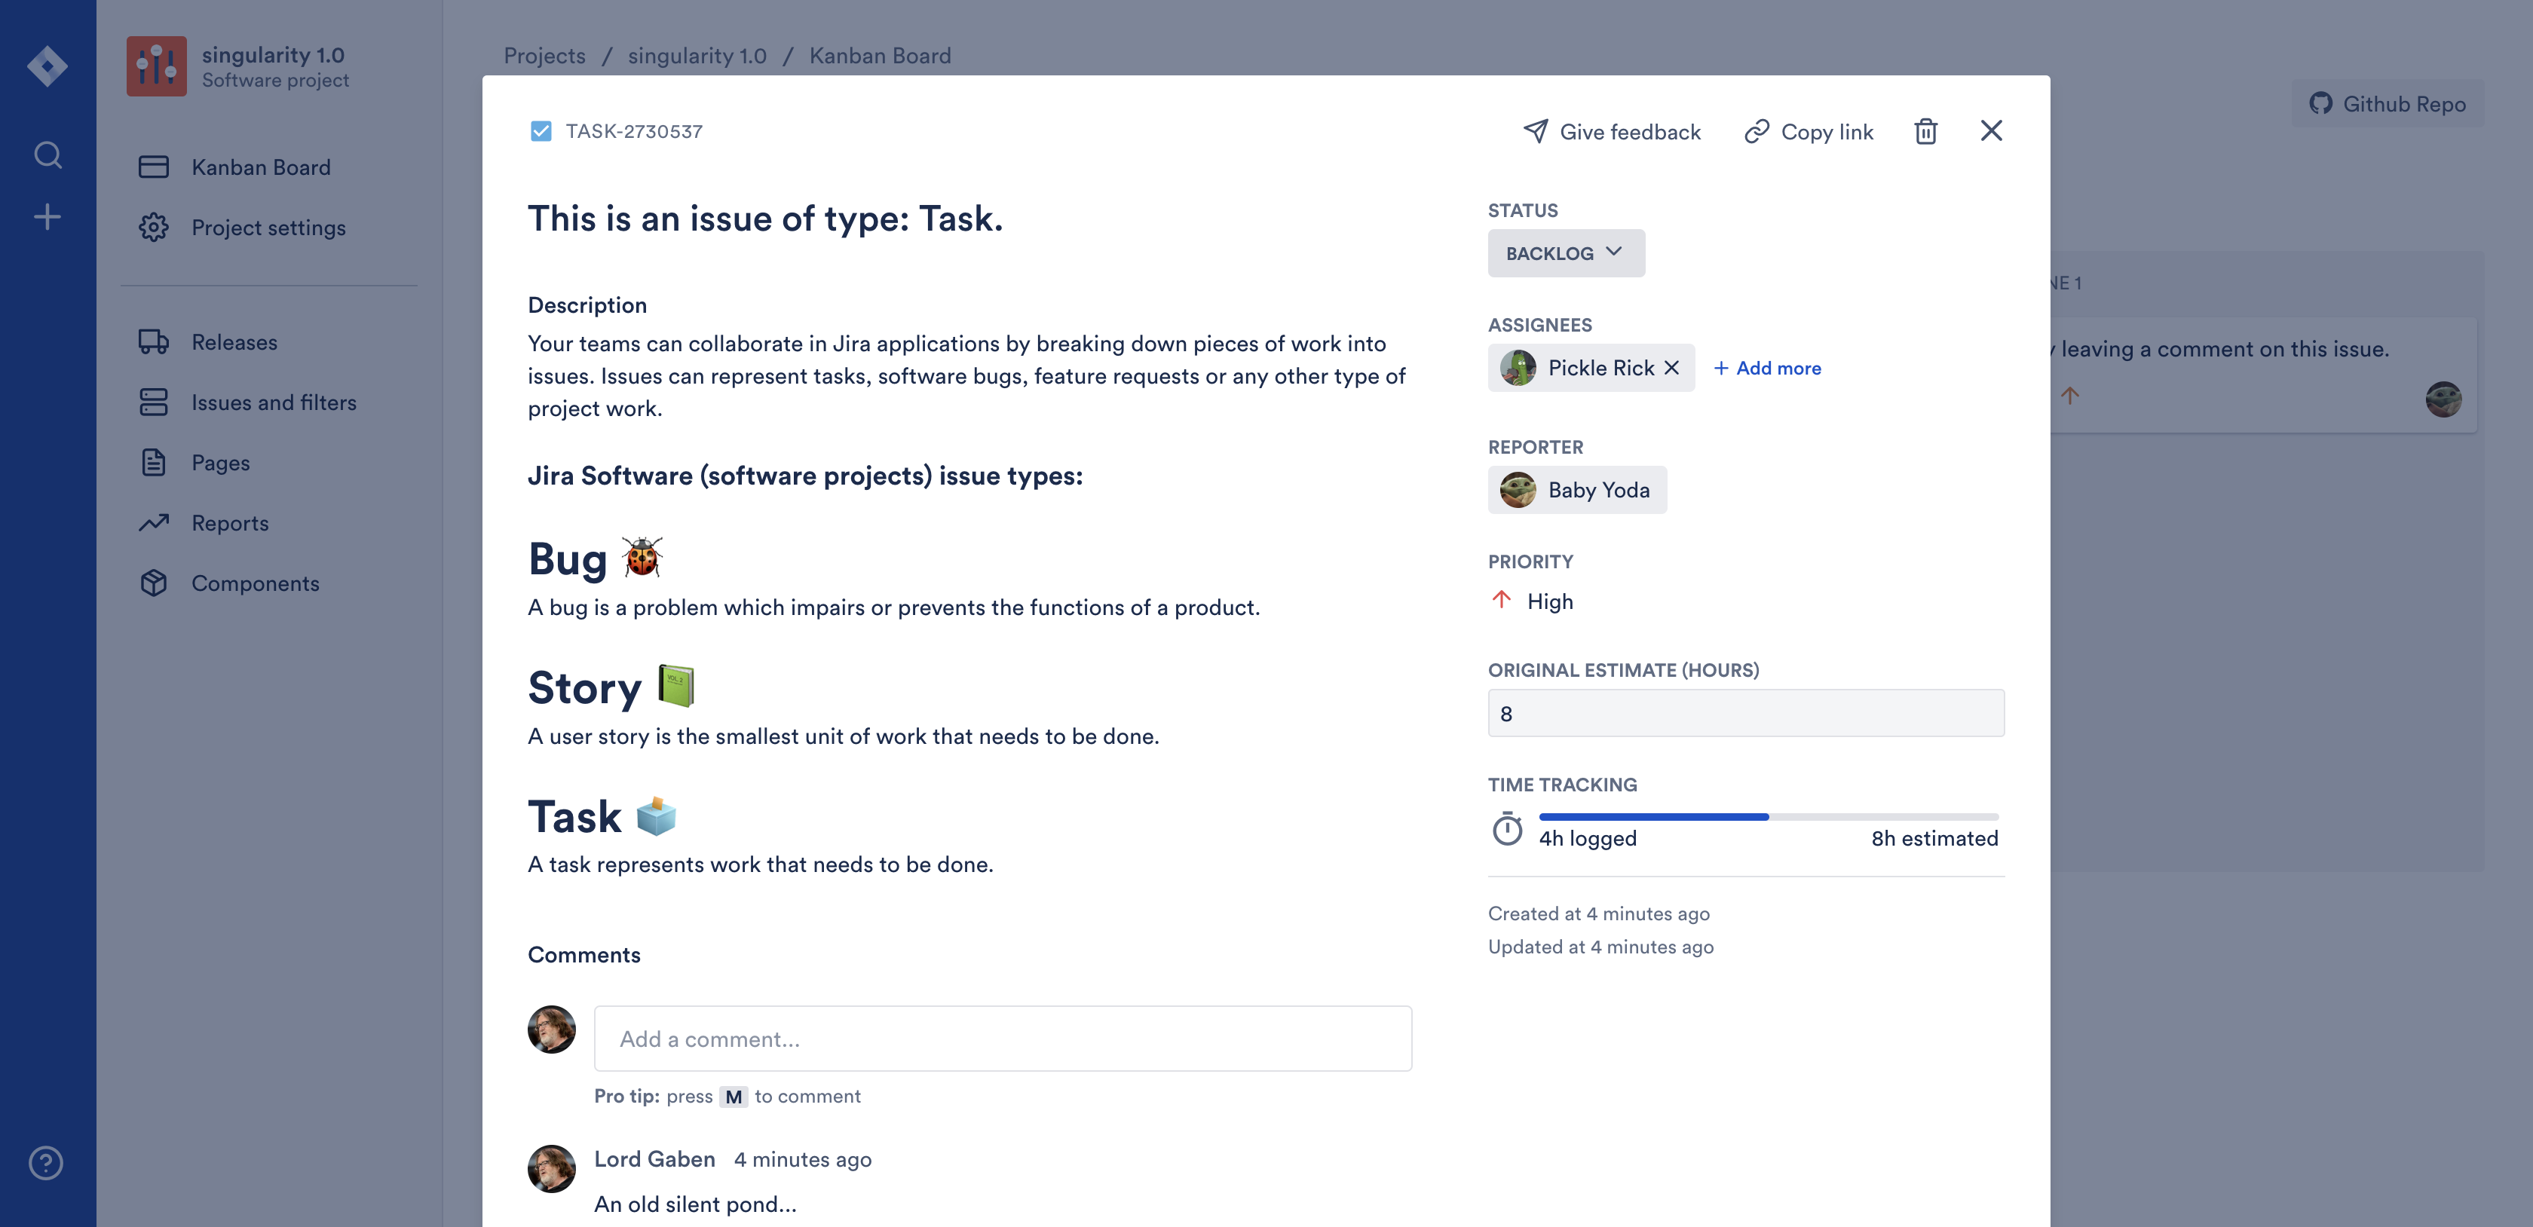Viewport: 2533px width, 1227px height.
Task: Open the BACKLOG status dropdown
Action: tap(1566, 252)
